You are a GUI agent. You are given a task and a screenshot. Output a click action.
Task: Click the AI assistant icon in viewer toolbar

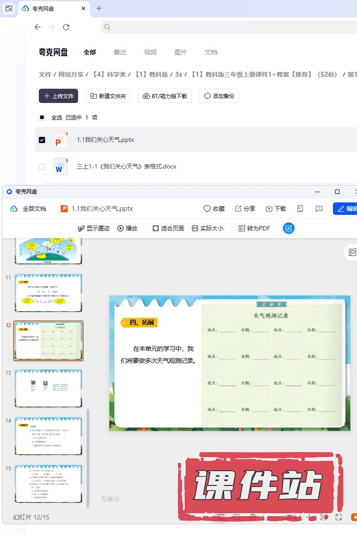click(x=289, y=228)
